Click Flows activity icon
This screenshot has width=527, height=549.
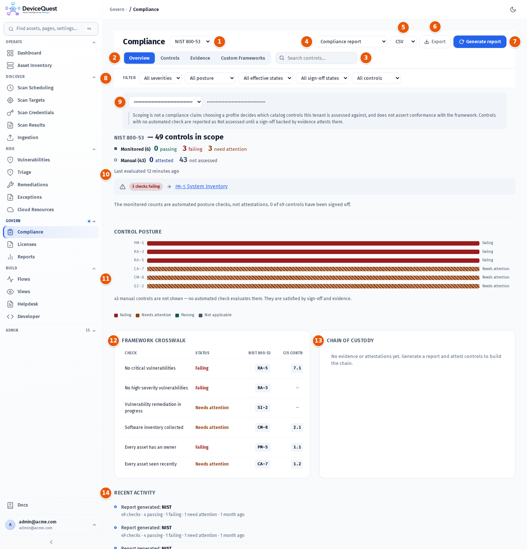(10, 279)
